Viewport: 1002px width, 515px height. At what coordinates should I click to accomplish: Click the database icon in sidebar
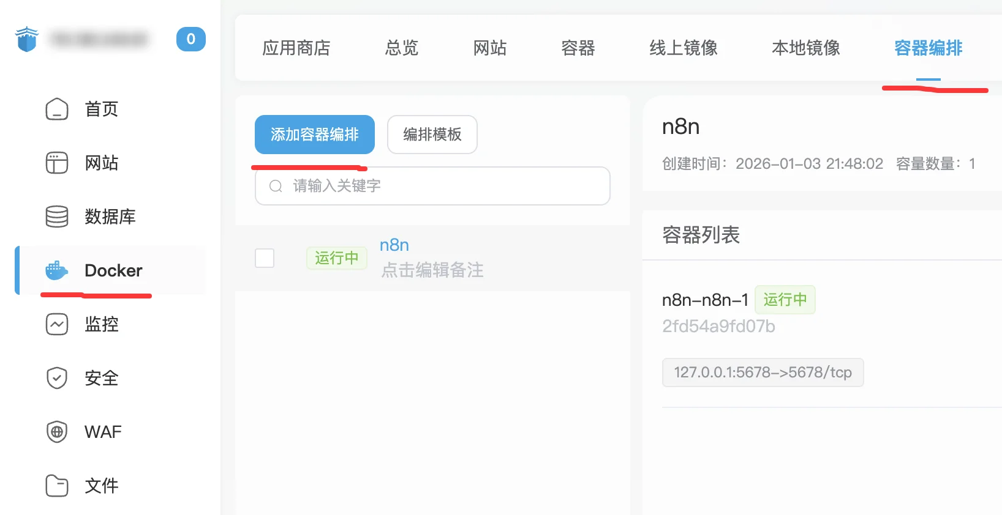57,217
